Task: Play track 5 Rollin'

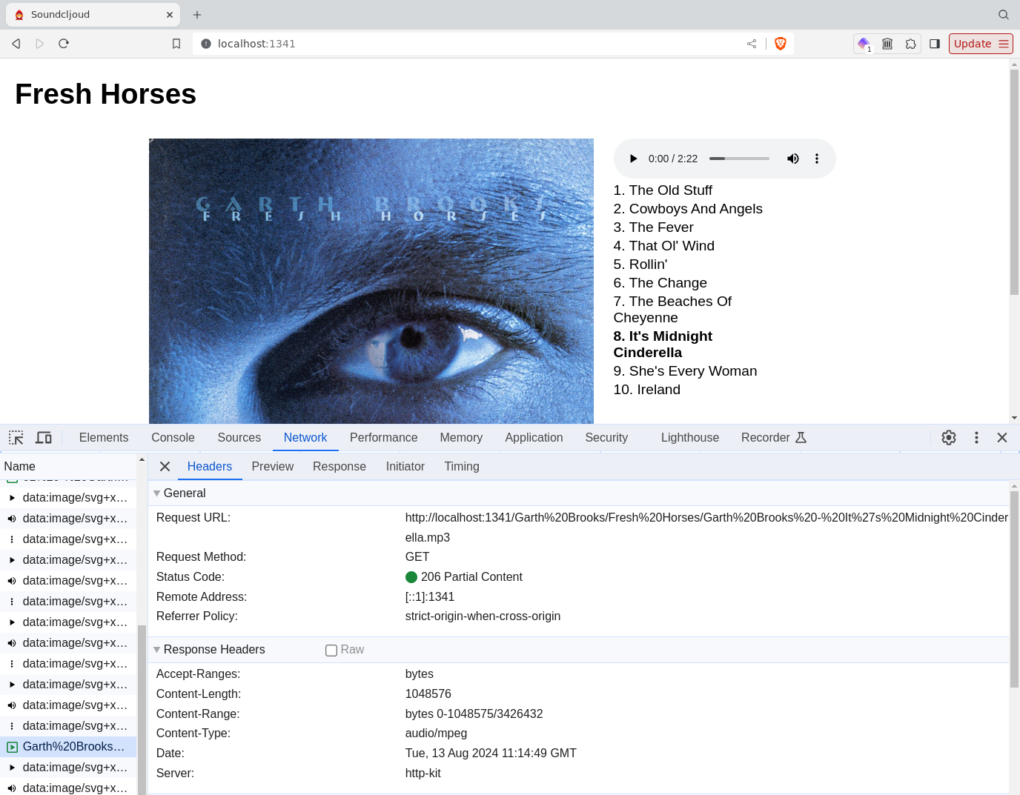Action: pos(640,265)
